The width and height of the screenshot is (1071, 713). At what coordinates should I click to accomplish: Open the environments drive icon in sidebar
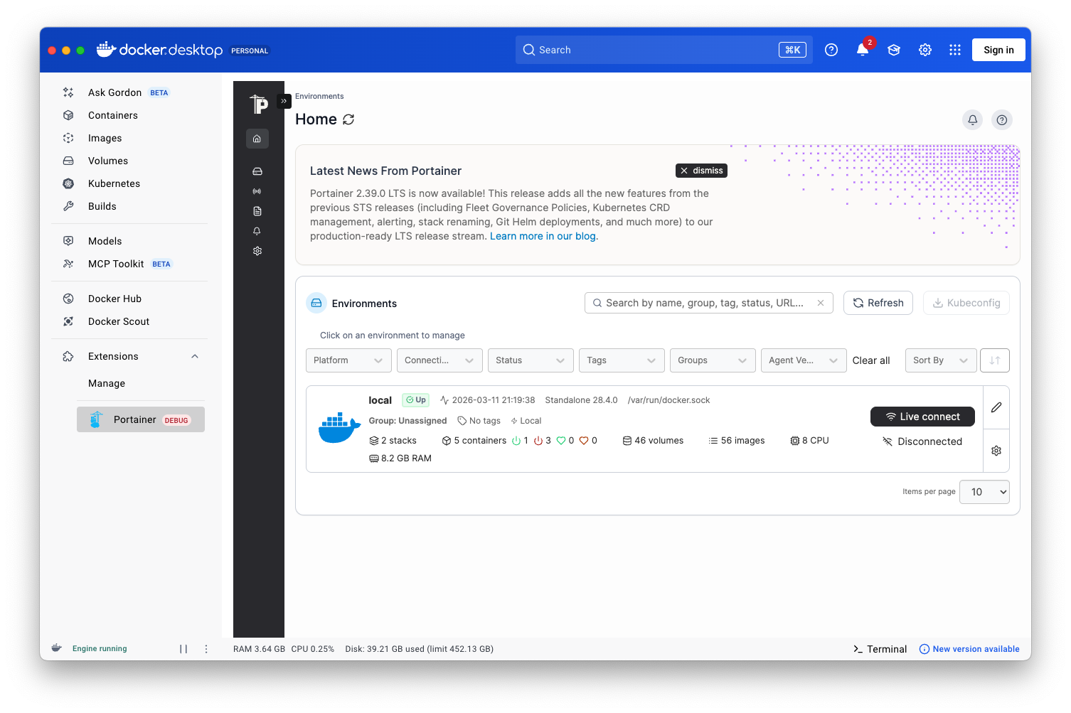point(257,171)
